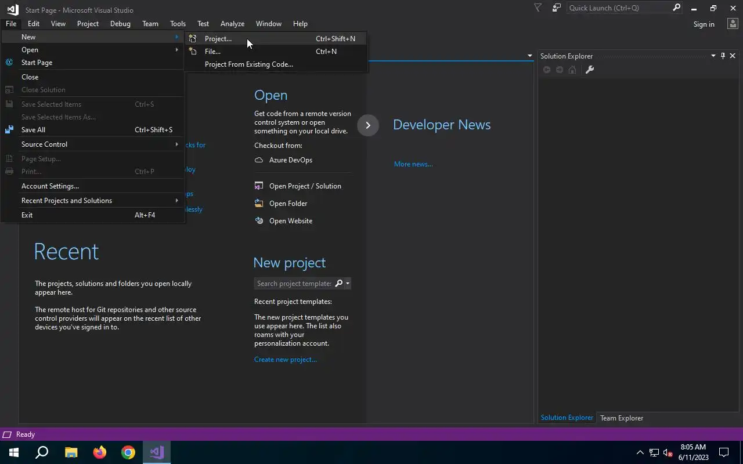Screen dimensions: 743x464
Task: Open the search project templates dropdown arrow
Action: point(347,284)
